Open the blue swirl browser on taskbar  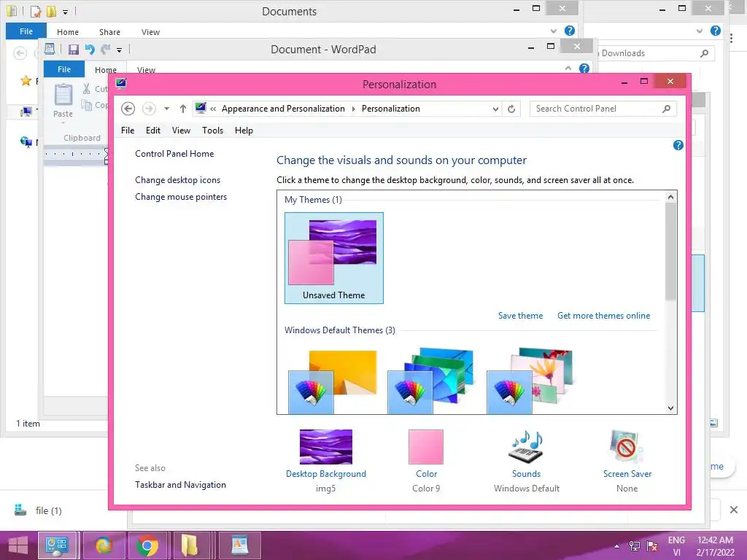(x=104, y=545)
